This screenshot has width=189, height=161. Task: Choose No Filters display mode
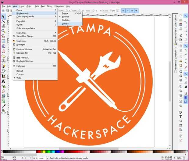tap(70, 20)
